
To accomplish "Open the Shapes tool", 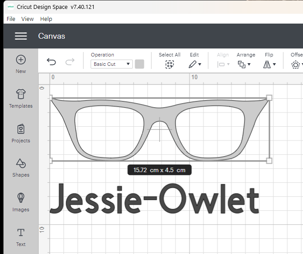I will (20, 164).
